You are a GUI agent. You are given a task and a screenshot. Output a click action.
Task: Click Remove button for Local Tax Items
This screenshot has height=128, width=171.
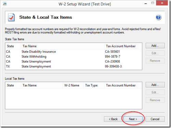pyautogui.click(x=155, y=100)
